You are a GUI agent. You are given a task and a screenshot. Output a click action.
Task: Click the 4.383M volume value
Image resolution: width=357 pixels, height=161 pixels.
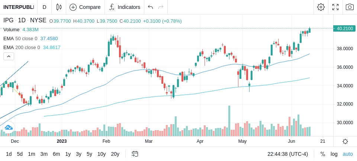(x=30, y=30)
